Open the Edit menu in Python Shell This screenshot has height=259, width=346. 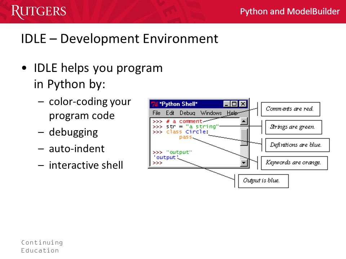[x=170, y=113]
